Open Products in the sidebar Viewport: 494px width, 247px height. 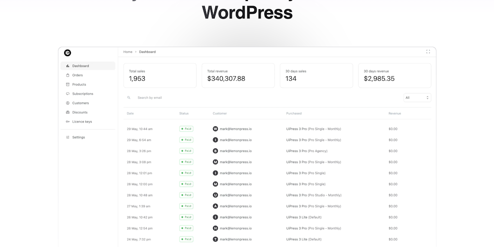[88, 84]
